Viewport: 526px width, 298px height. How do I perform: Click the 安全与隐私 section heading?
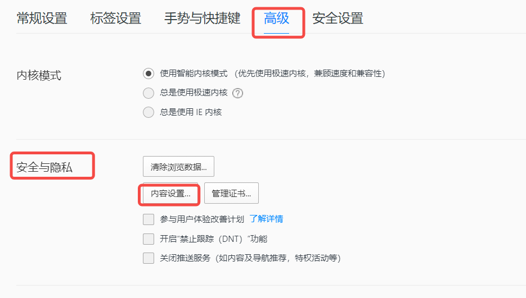[44, 167]
